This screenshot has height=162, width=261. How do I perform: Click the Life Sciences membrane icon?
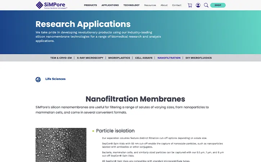(38, 80)
